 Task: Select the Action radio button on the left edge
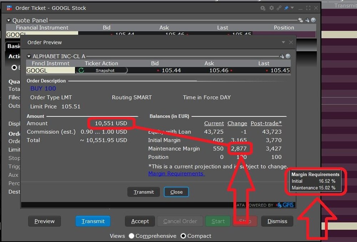coord(14,67)
